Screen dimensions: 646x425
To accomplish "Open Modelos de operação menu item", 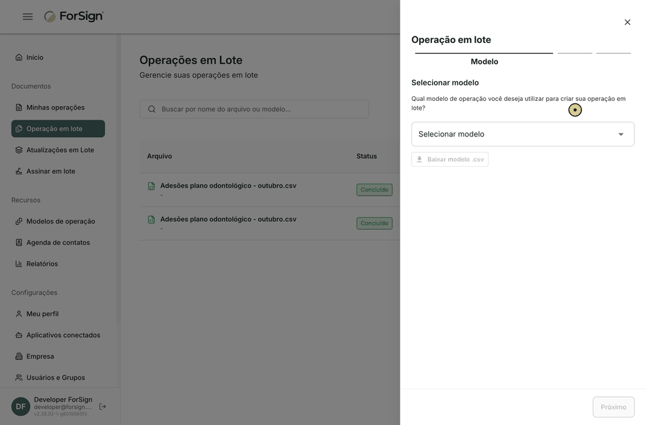I will tap(58, 221).
